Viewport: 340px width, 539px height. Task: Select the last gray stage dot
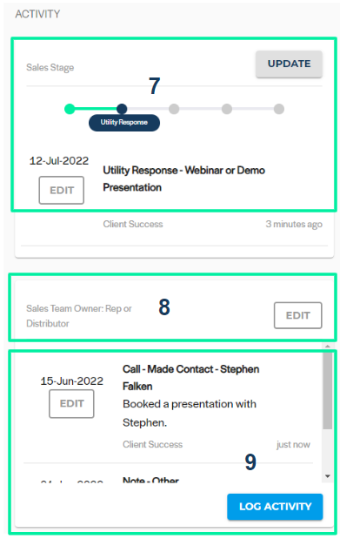pos(279,109)
